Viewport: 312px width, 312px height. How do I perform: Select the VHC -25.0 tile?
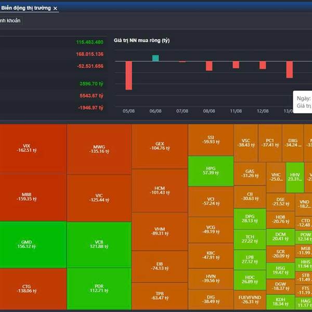(276, 177)
